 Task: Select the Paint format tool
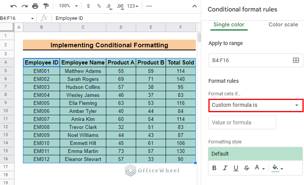click(46, 6)
